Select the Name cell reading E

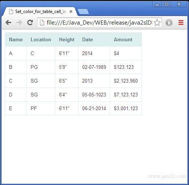pos(16,108)
